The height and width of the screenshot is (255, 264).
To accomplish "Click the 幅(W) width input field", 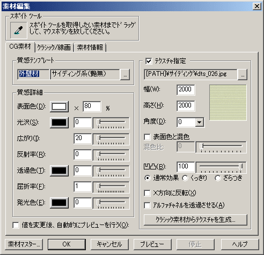I will pos(186,90).
